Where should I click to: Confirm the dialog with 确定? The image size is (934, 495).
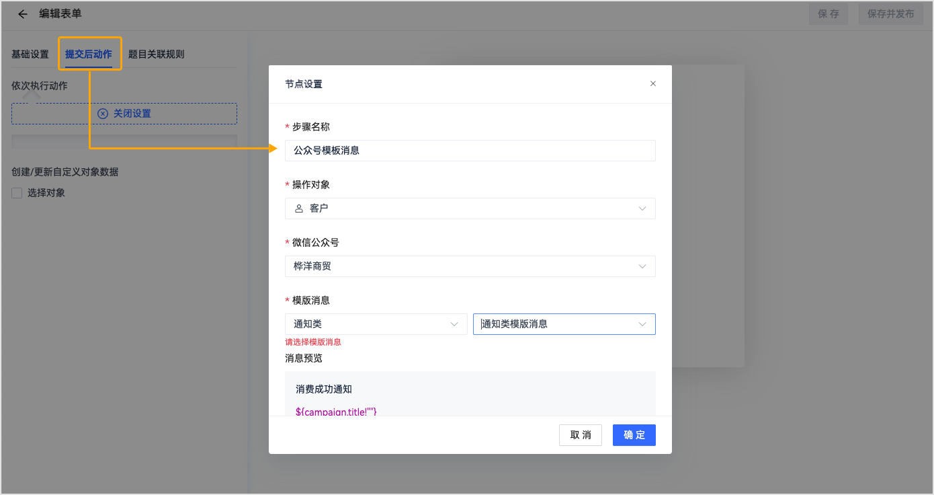click(x=634, y=435)
